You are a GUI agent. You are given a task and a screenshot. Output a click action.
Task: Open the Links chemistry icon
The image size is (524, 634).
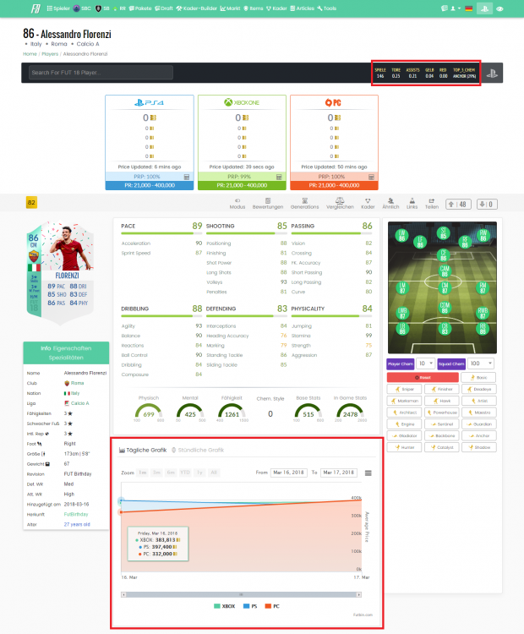(412, 204)
